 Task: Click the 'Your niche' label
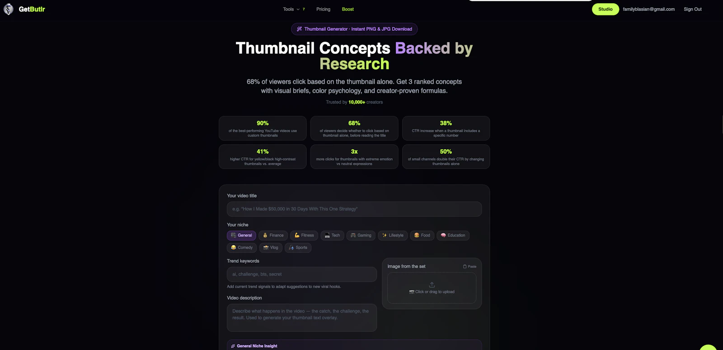click(238, 225)
